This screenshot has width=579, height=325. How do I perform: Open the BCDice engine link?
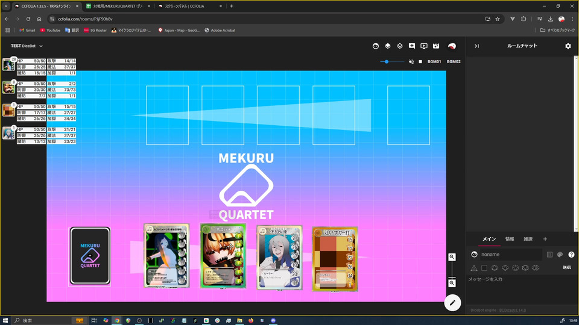[513, 311]
